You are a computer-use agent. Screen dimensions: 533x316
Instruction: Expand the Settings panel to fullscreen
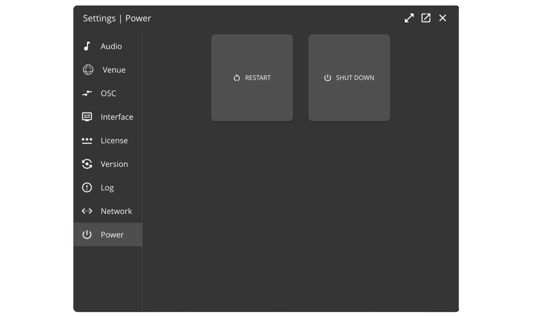[x=409, y=18]
